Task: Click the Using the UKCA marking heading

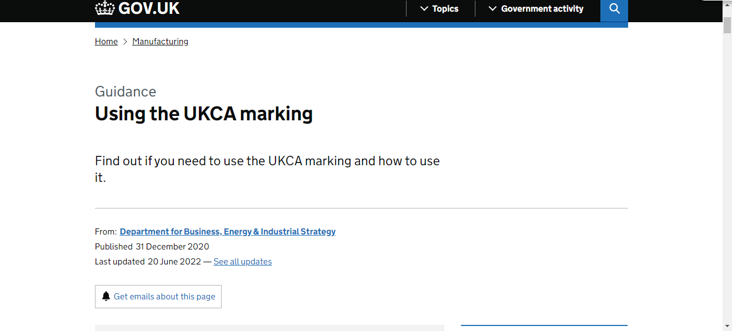Action: (x=204, y=114)
